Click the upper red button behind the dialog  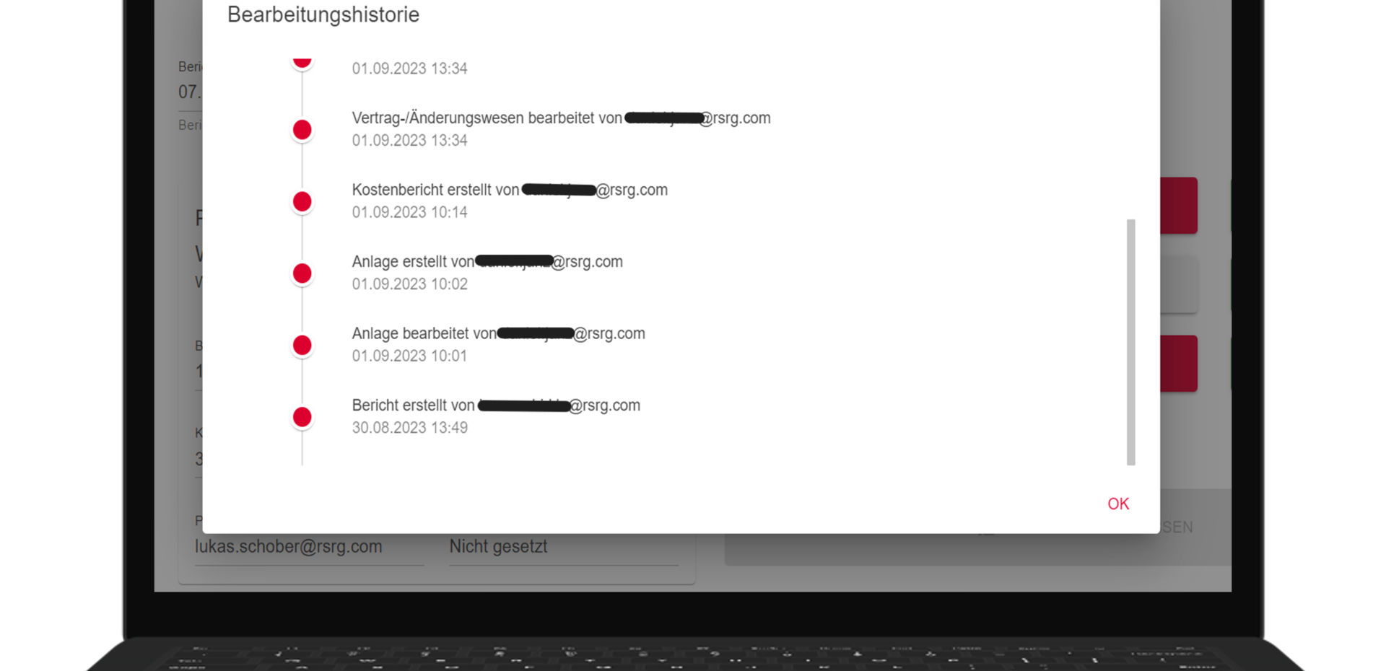click(1179, 206)
